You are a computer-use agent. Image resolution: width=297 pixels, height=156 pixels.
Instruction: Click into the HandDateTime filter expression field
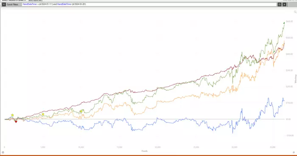149,4
